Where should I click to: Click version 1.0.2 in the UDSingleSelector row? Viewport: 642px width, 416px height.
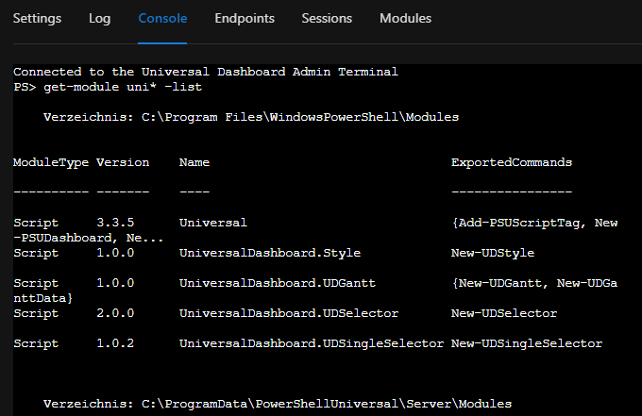(x=115, y=343)
